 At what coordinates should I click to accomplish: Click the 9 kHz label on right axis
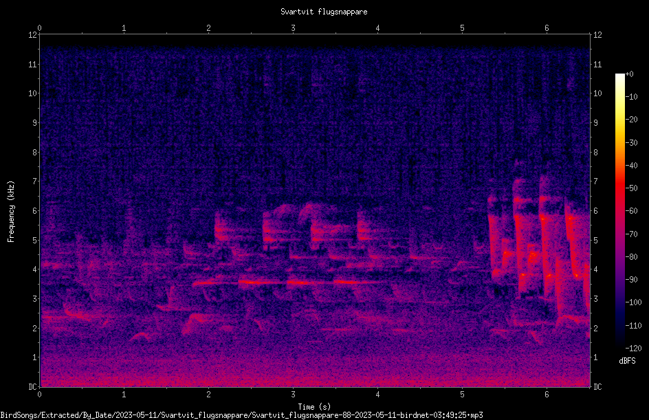(x=595, y=123)
